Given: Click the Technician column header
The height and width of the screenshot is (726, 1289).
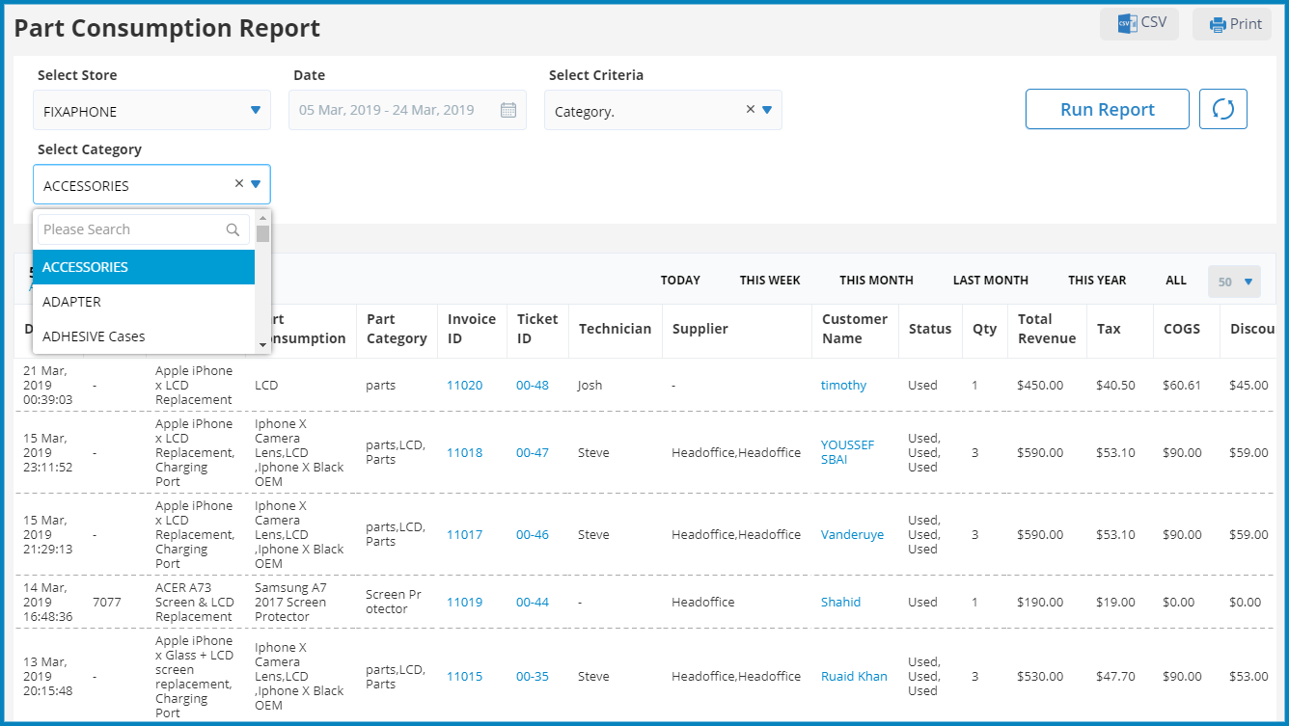Looking at the screenshot, I should click(x=615, y=329).
